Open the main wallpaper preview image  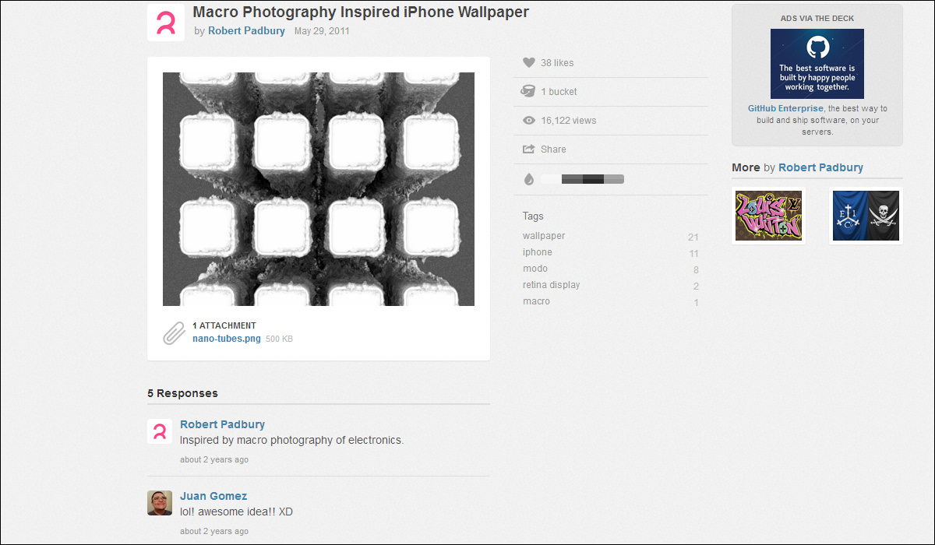(x=319, y=189)
